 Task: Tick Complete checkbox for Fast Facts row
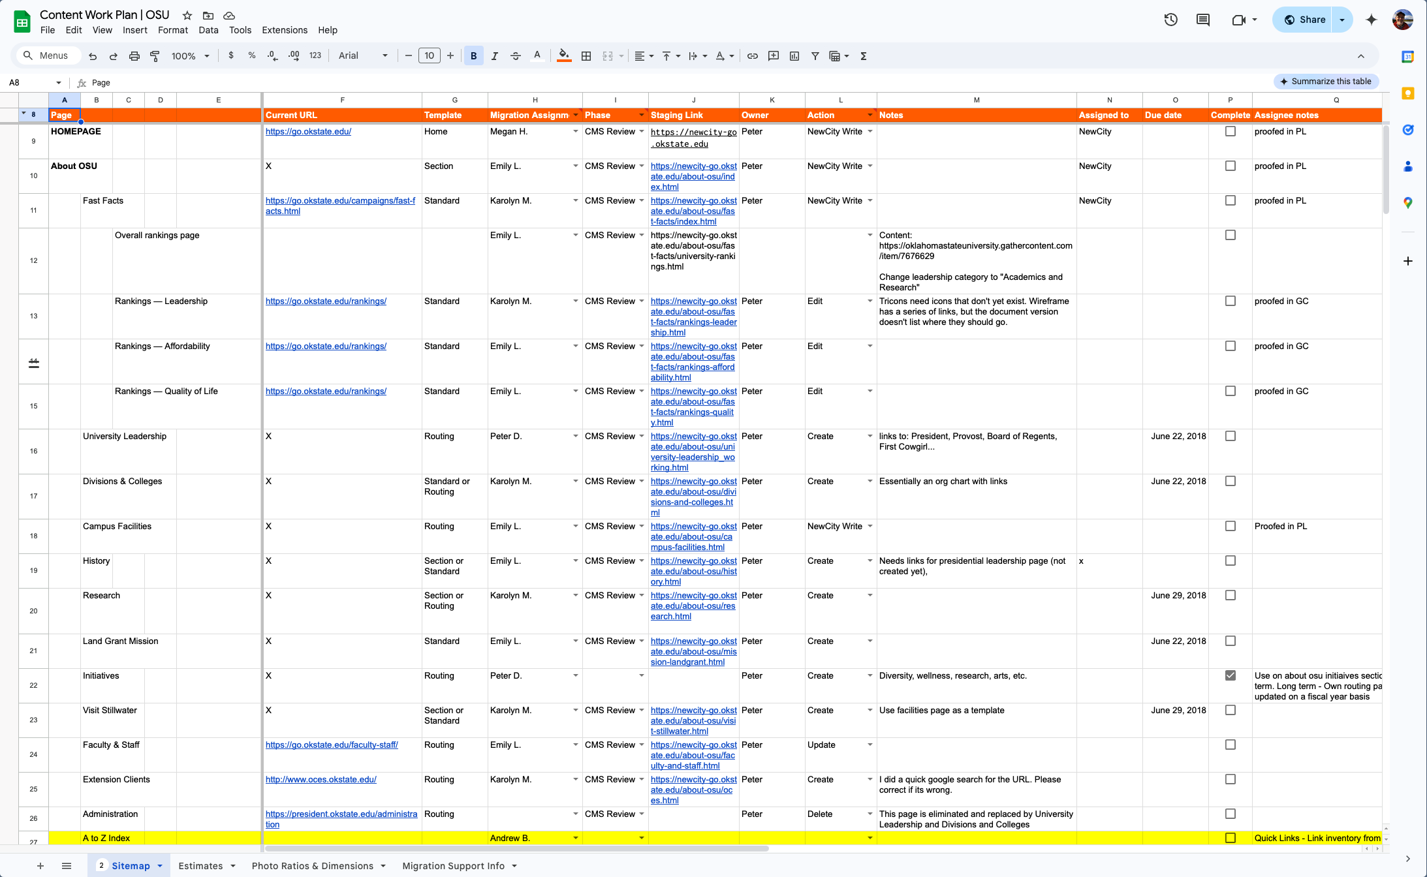(1231, 200)
